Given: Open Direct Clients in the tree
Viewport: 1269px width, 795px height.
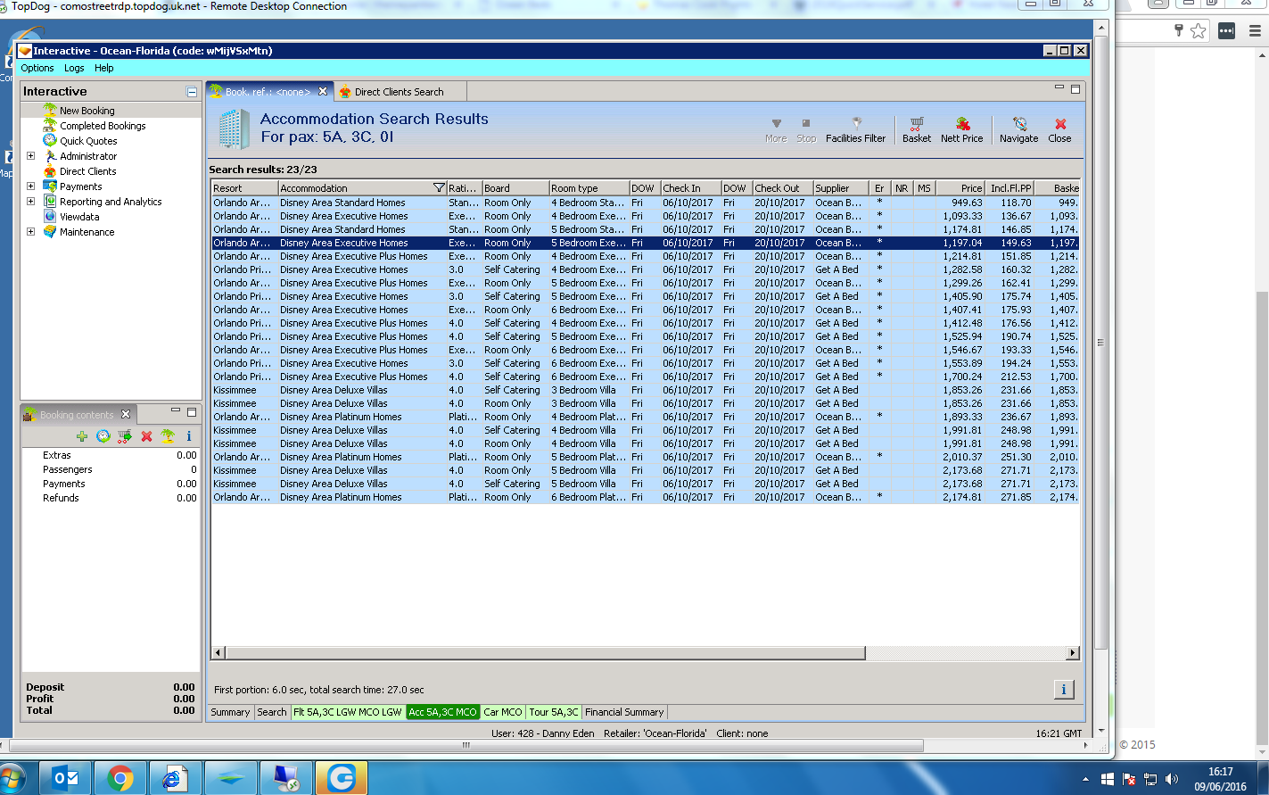Looking at the screenshot, I should (87, 171).
